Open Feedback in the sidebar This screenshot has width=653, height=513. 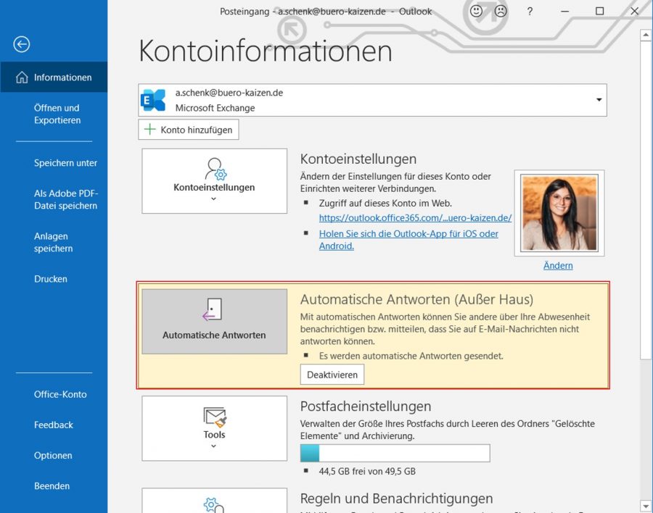(53, 425)
